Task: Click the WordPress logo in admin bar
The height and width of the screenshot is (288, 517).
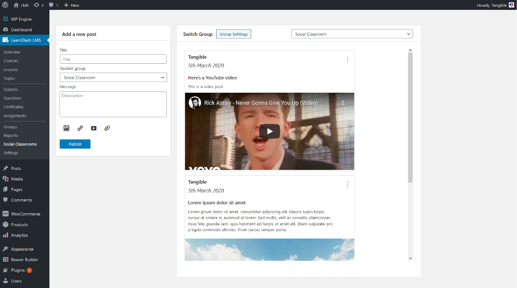Action: tap(5, 5)
